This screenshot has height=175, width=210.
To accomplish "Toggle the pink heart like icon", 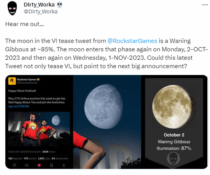I will pos(39,165).
